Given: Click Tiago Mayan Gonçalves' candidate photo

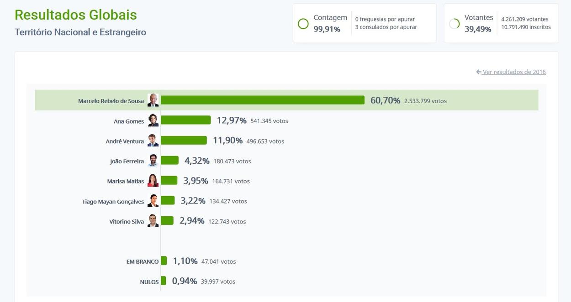Looking at the screenshot, I should click(153, 200).
